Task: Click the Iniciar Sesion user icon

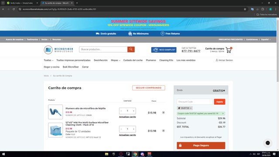Action: coord(217,60)
